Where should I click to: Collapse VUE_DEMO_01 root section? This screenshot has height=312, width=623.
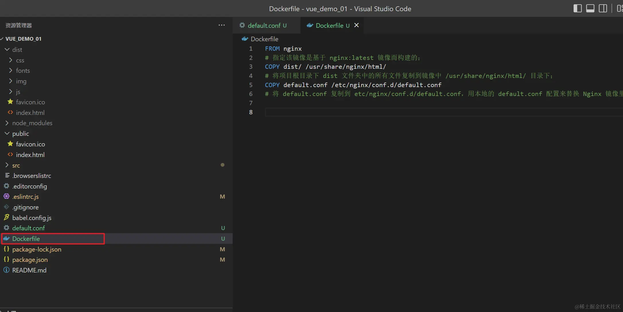[2, 39]
